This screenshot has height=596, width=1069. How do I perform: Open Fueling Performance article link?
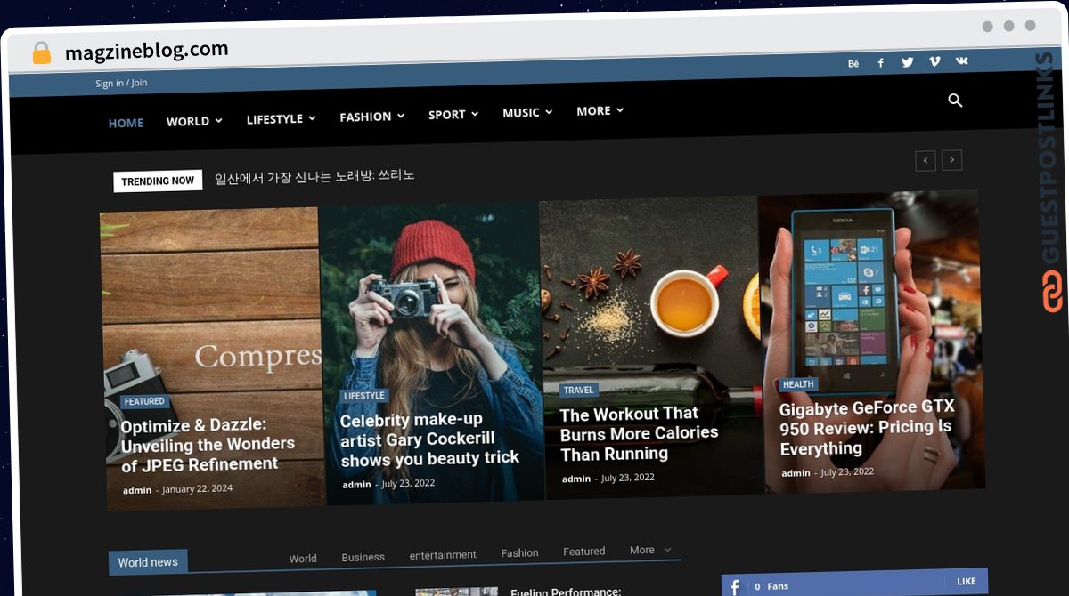pos(566,592)
